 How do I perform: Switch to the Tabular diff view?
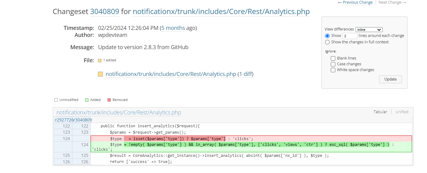pos(380,112)
